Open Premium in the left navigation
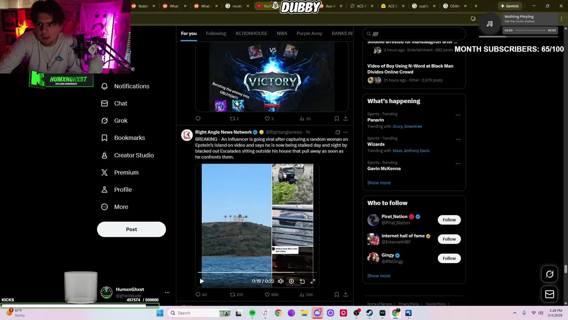 [119, 172]
